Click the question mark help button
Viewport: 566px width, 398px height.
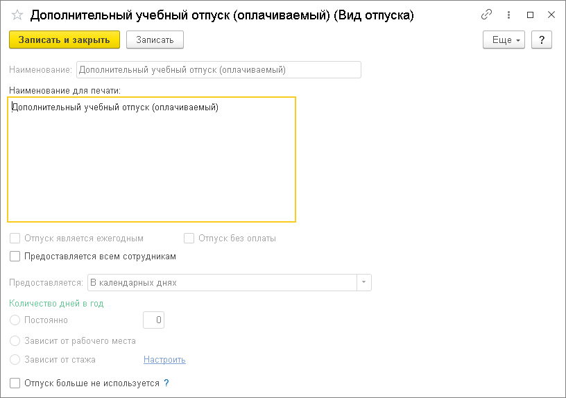click(x=541, y=40)
